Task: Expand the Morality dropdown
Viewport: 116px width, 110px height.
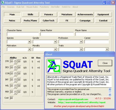Action: click(x=55, y=49)
